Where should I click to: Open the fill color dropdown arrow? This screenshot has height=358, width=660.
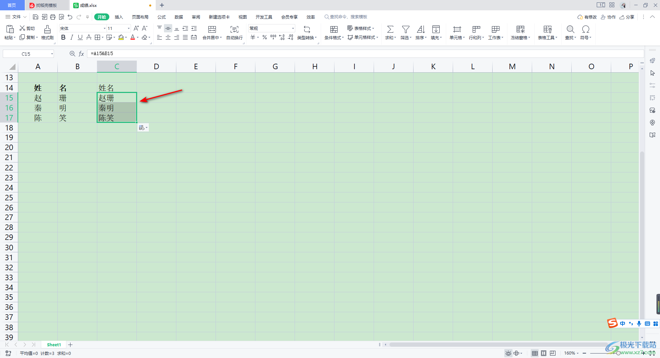126,37
